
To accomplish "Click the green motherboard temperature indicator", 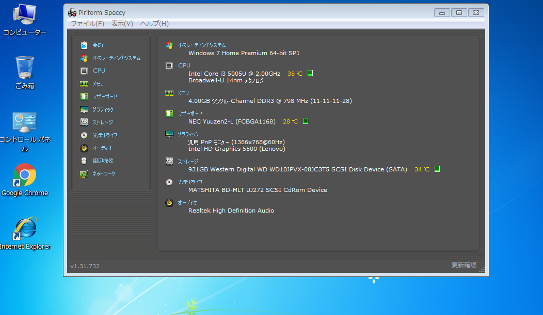I will (x=306, y=121).
